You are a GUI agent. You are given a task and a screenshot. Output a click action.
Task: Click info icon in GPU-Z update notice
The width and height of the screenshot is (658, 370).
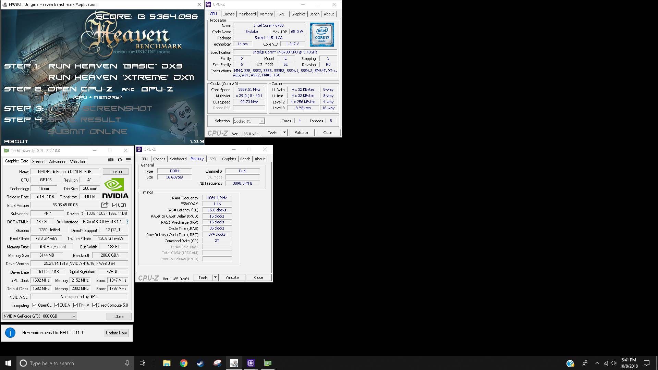point(10,333)
